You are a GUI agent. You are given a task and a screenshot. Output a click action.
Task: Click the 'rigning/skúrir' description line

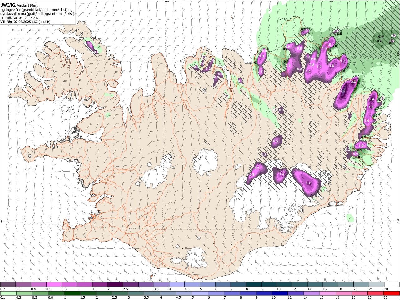(x=36, y=10)
